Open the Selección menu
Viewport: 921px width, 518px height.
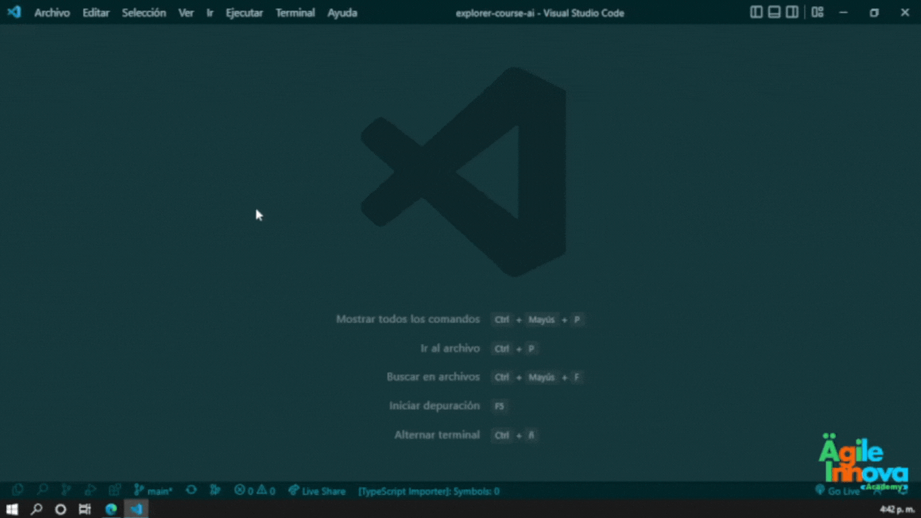pos(144,13)
